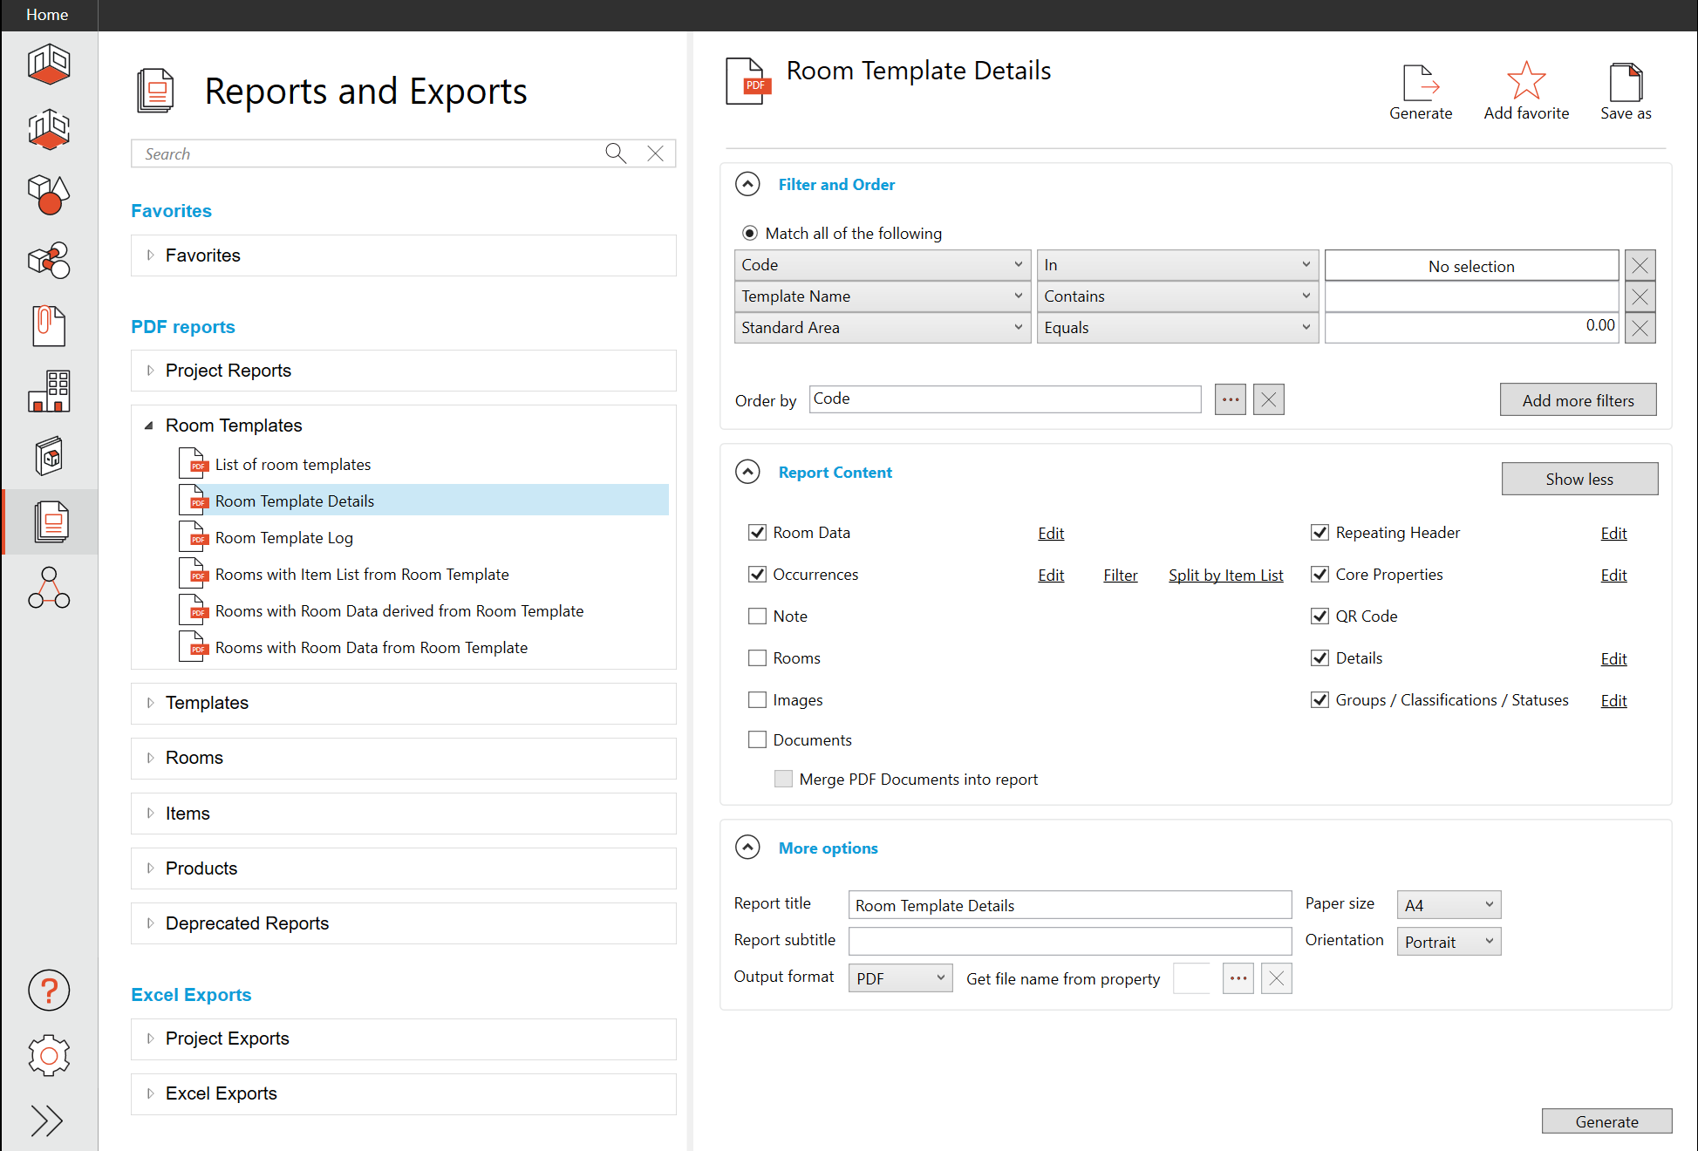Click Add more filters button
Screen dimensions: 1698x1151
1577,400
